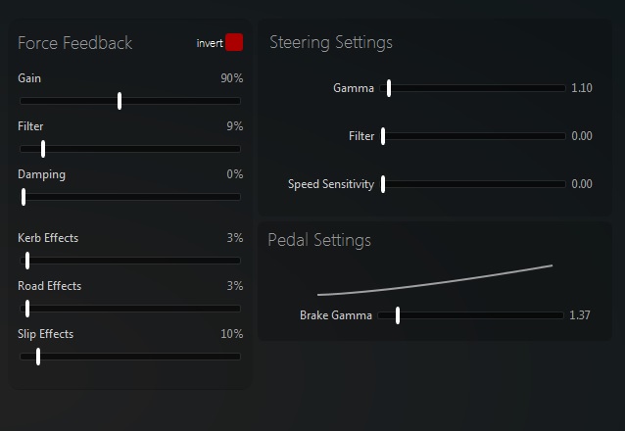Viewport: 625px width, 431px height.
Task: Click the middle of the Damping track
Action: click(x=130, y=197)
